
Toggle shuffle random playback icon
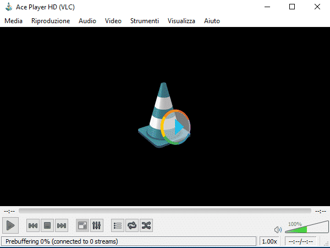[x=146, y=225]
